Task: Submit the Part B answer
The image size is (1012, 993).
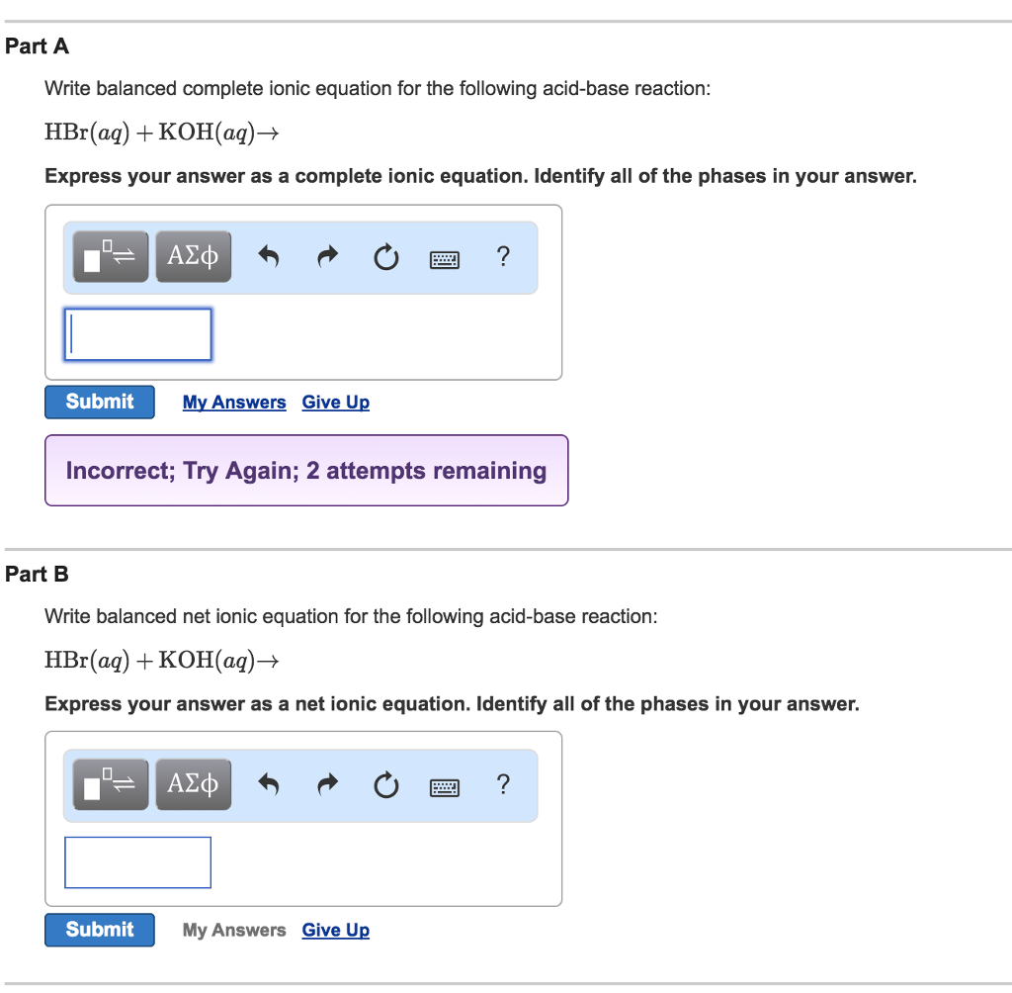Action: [100, 930]
